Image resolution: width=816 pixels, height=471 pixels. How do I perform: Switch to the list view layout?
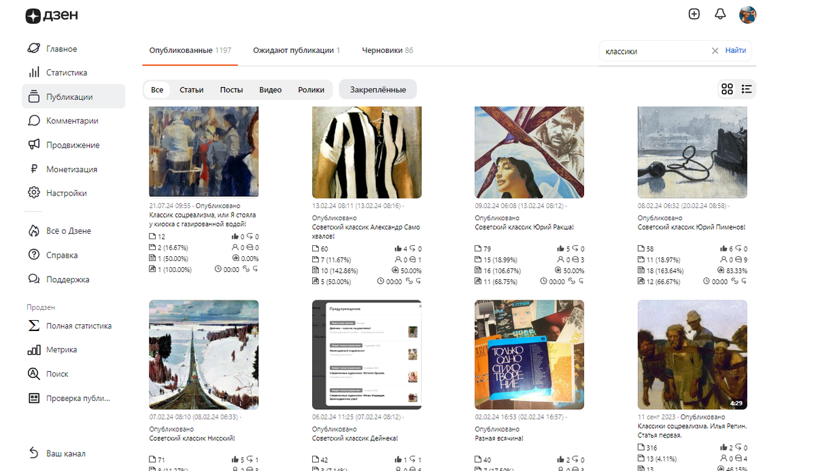[x=747, y=89]
